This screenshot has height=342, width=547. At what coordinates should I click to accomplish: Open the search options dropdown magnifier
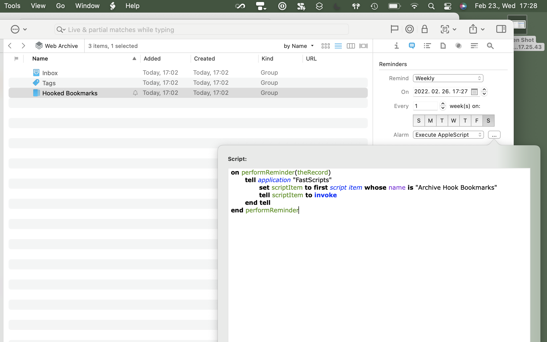pos(61,30)
